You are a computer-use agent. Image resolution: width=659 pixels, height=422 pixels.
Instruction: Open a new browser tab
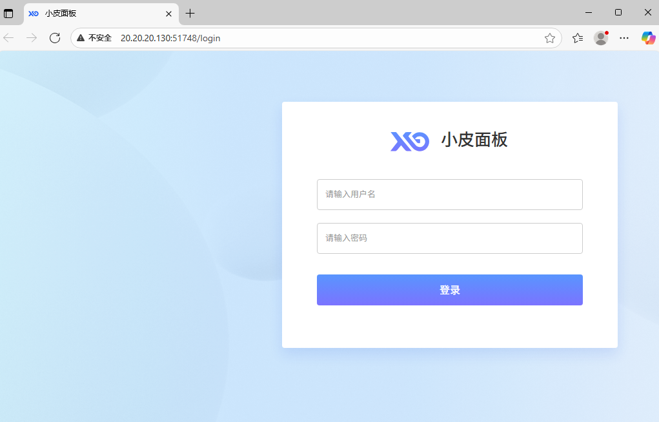tap(190, 13)
